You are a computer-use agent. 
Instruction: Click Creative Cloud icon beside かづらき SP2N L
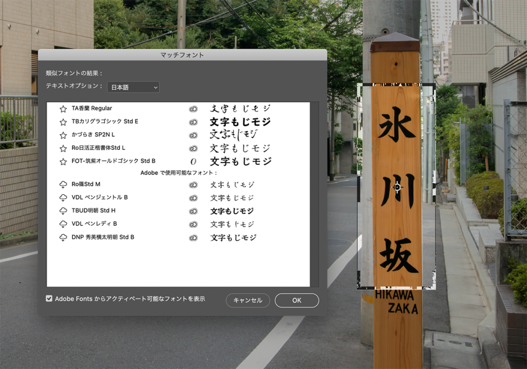194,135
